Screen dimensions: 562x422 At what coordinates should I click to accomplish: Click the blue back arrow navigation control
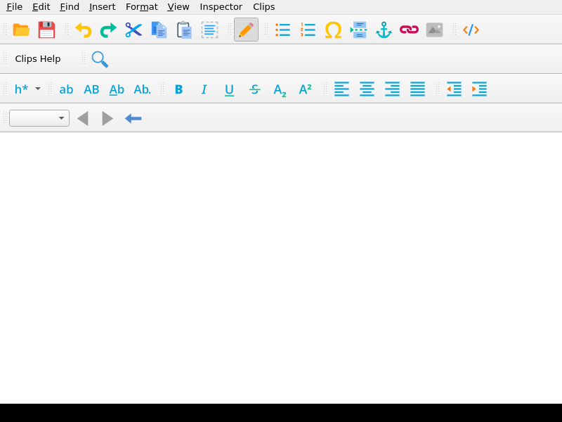(x=133, y=118)
